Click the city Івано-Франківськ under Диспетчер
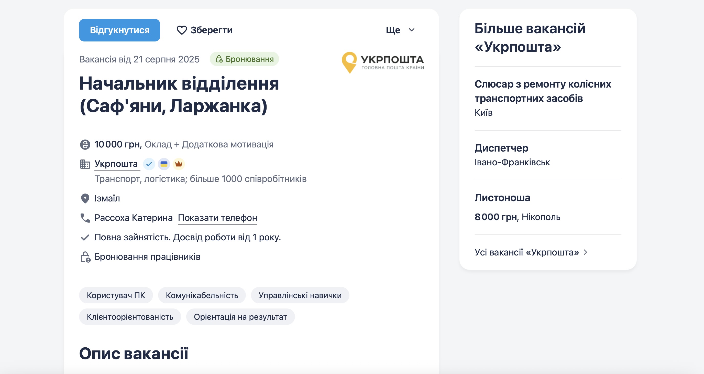This screenshot has height=374, width=704. [512, 162]
